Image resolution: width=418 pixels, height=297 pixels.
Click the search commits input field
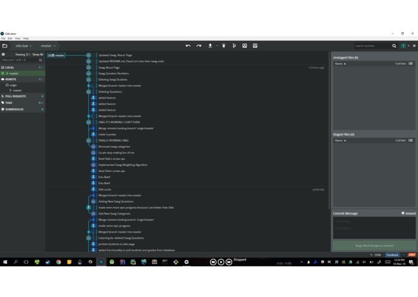click(x=373, y=46)
